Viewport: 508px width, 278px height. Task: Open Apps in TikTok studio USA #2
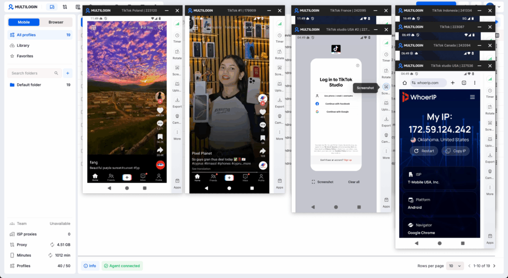pos(386,203)
